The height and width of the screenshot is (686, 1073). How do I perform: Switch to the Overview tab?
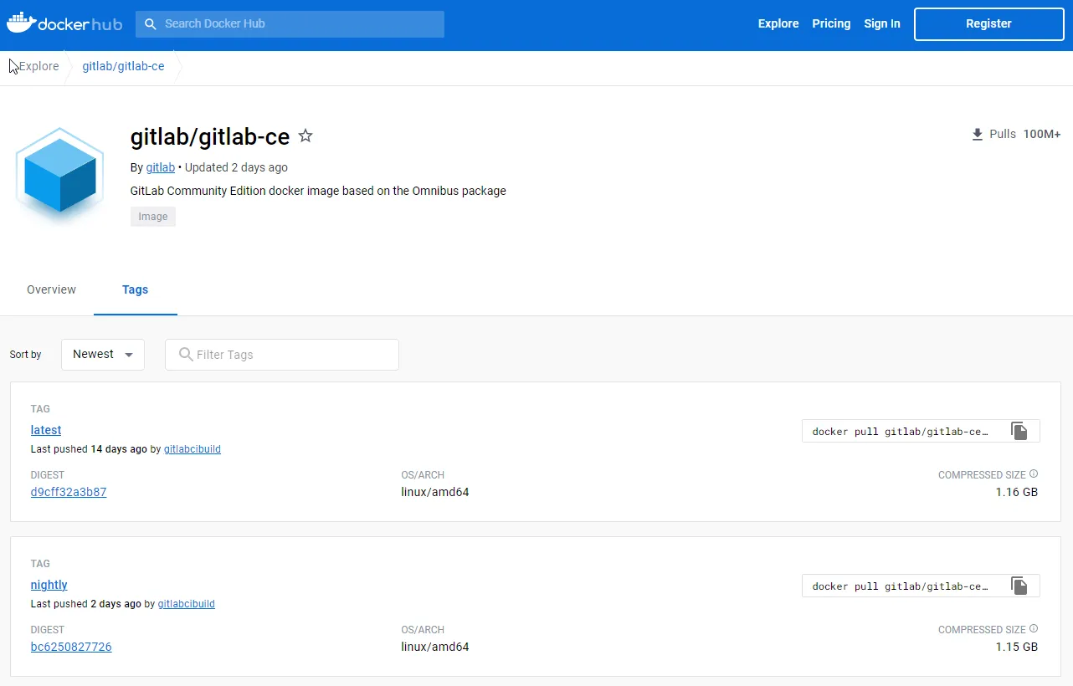click(51, 289)
